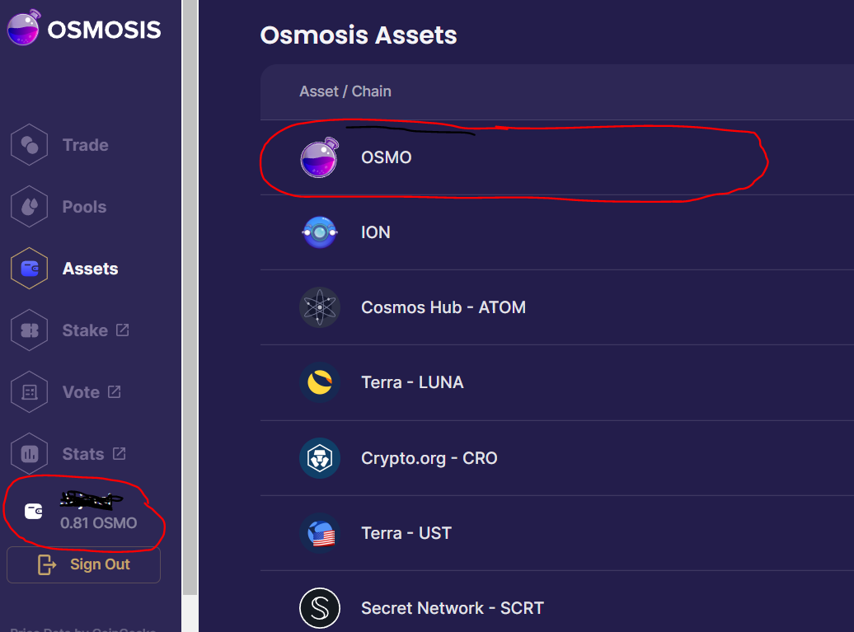Select the Assets wallet icon
This screenshot has width=854, height=632.
pyautogui.click(x=29, y=269)
